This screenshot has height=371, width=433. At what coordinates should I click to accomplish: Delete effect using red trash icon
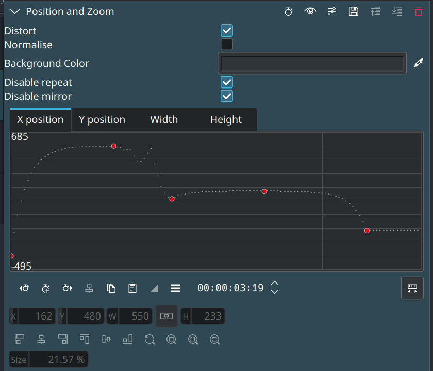pos(419,11)
